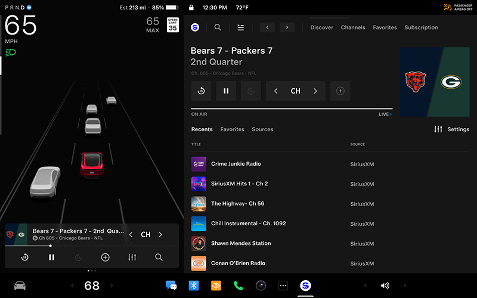Open the messages app in the dock
This screenshot has height=298, width=477.
(x=171, y=285)
